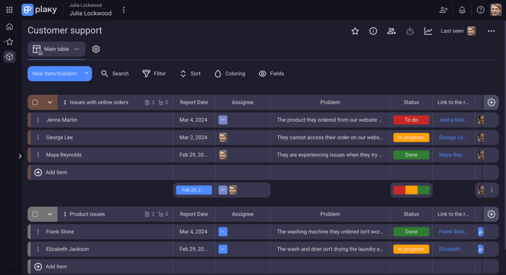
Task: Open George Lee's link in the link column
Action: (x=452, y=137)
